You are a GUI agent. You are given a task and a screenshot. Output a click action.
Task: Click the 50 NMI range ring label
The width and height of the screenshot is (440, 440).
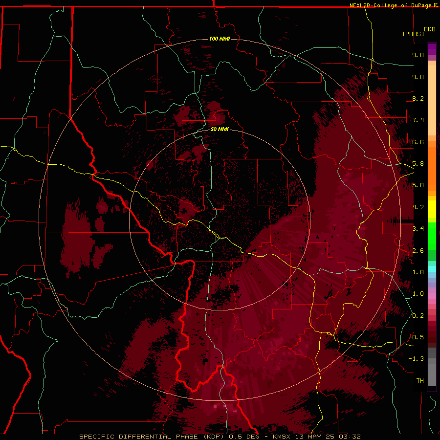[x=220, y=129]
